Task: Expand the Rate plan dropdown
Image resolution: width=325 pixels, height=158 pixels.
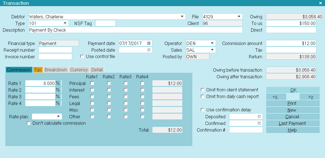Action: tap(58, 117)
